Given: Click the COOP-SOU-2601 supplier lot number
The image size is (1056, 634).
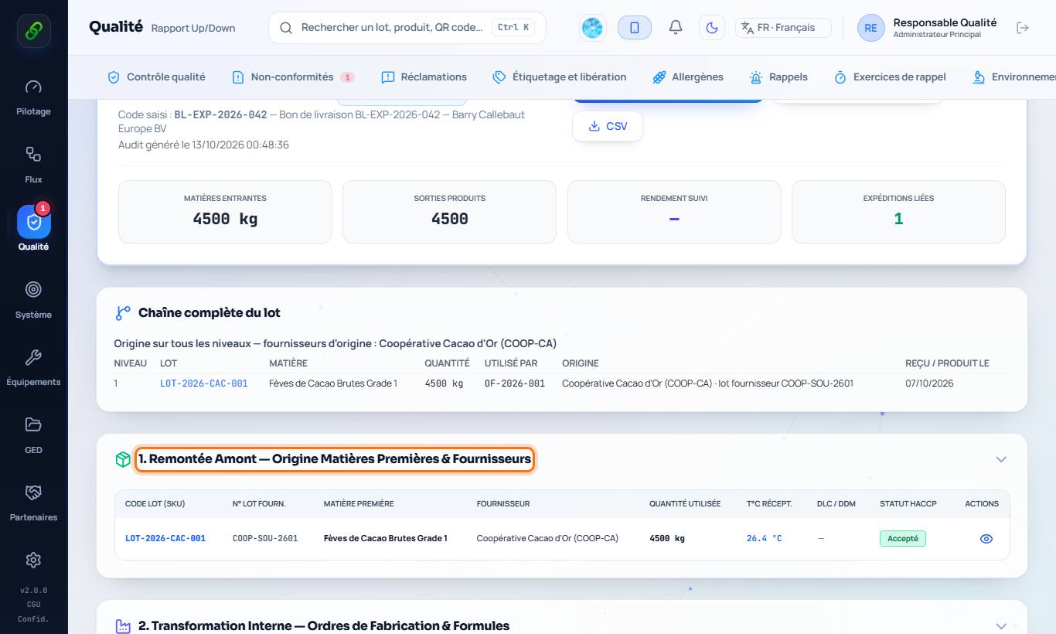Looking at the screenshot, I should click(x=265, y=538).
